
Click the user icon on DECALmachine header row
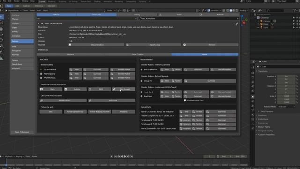(x=237, y=23)
